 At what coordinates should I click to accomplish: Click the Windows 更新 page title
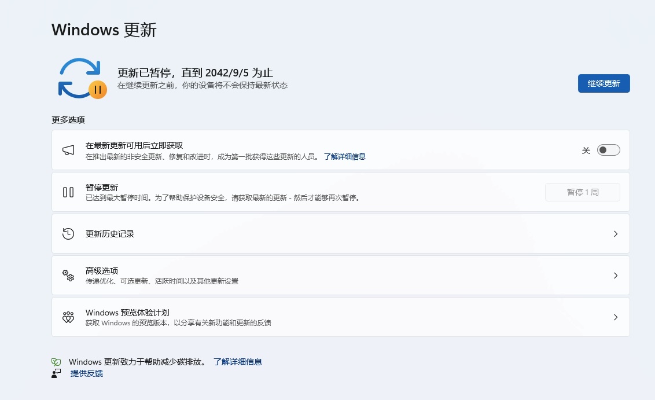(104, 30)
